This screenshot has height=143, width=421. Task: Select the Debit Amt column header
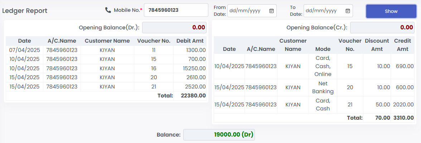click(x=190, y=41)
